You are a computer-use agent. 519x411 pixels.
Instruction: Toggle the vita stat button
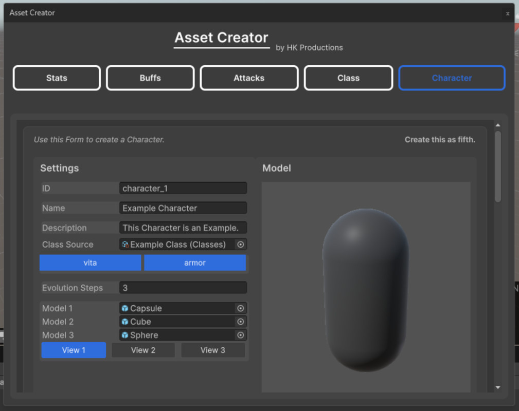(90, 263)
